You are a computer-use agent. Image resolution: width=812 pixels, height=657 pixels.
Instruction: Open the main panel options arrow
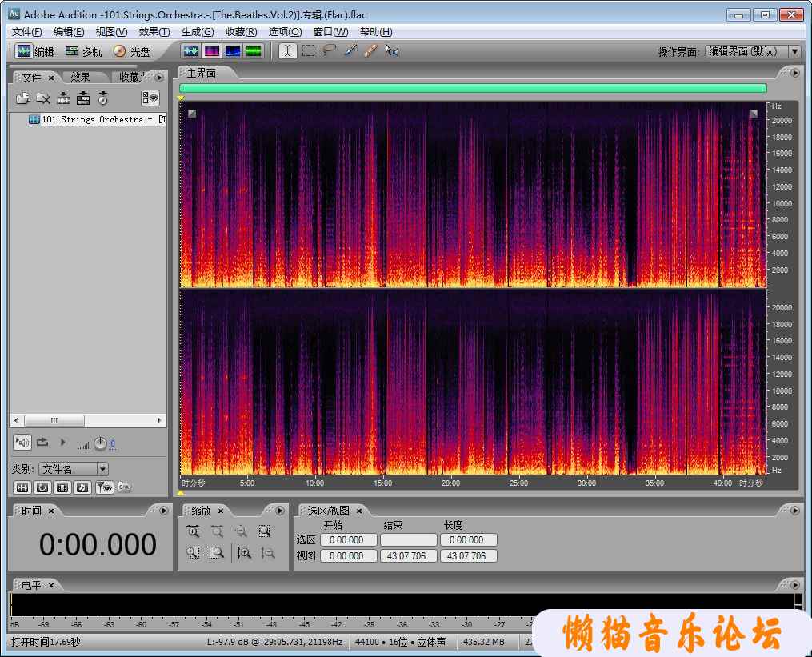tap(795, 74)
